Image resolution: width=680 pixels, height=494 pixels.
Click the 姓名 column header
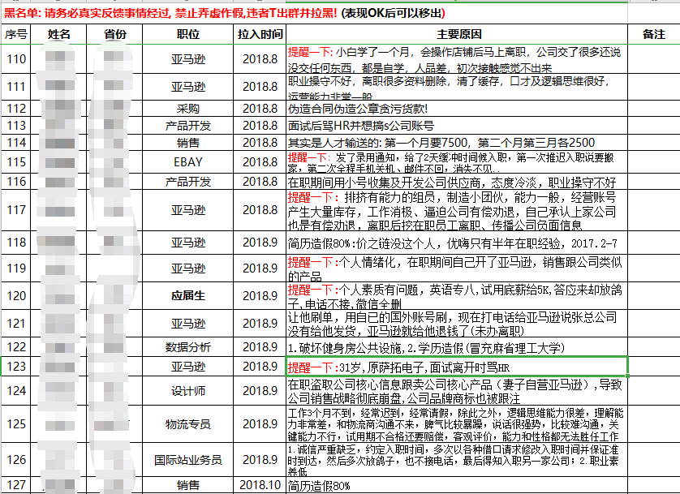point(58,34)
